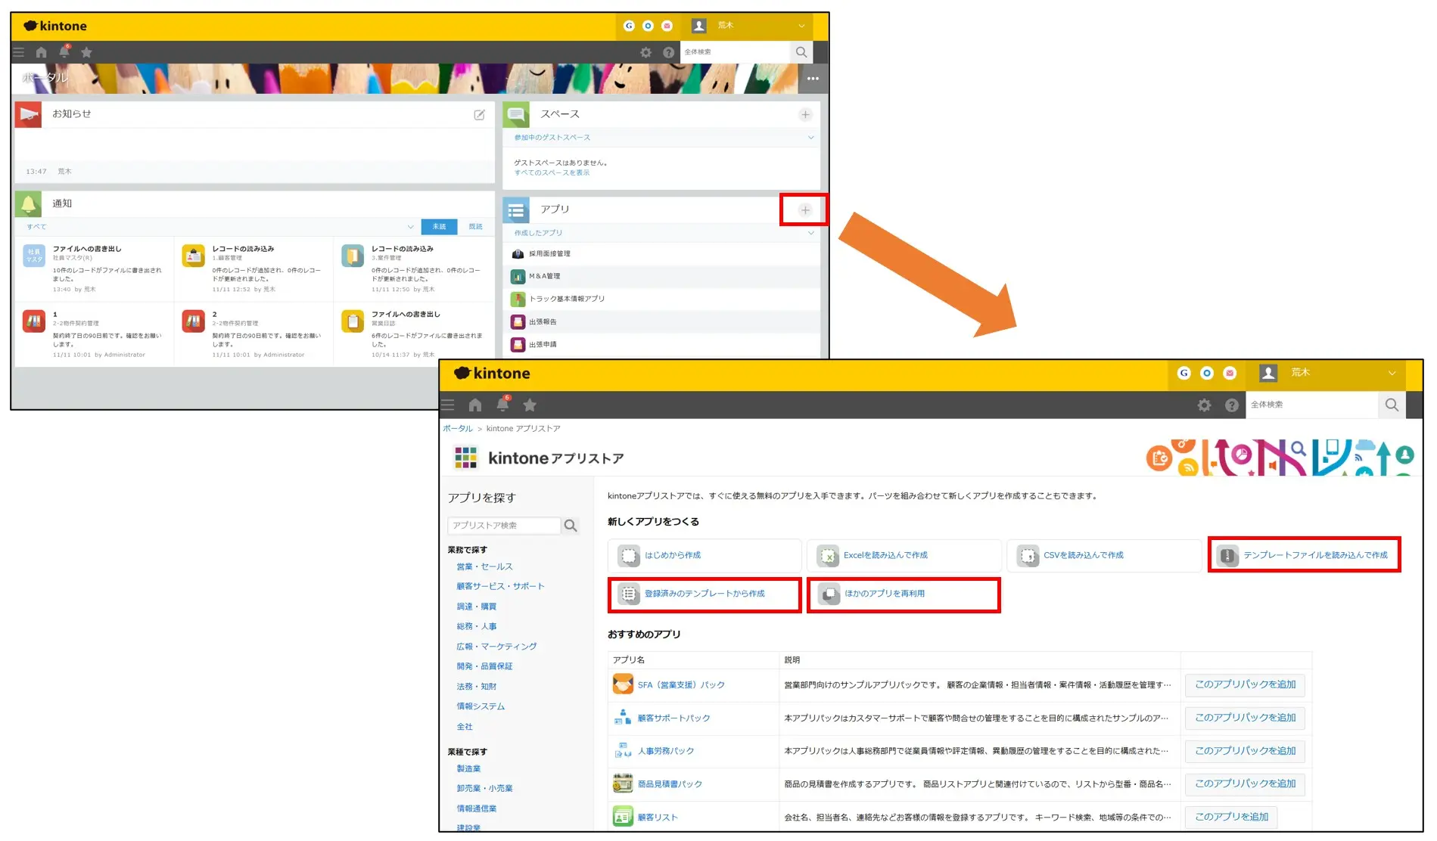Click the settings gear in the app store toolbar
This screenshot has height=841, width=1437.
pyautogui.click(x=1204, y=405)
